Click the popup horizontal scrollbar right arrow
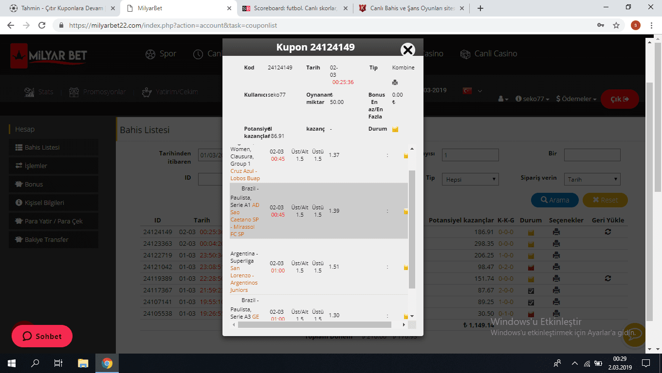This screenshot has height=373, width=662. coord(404,324)
